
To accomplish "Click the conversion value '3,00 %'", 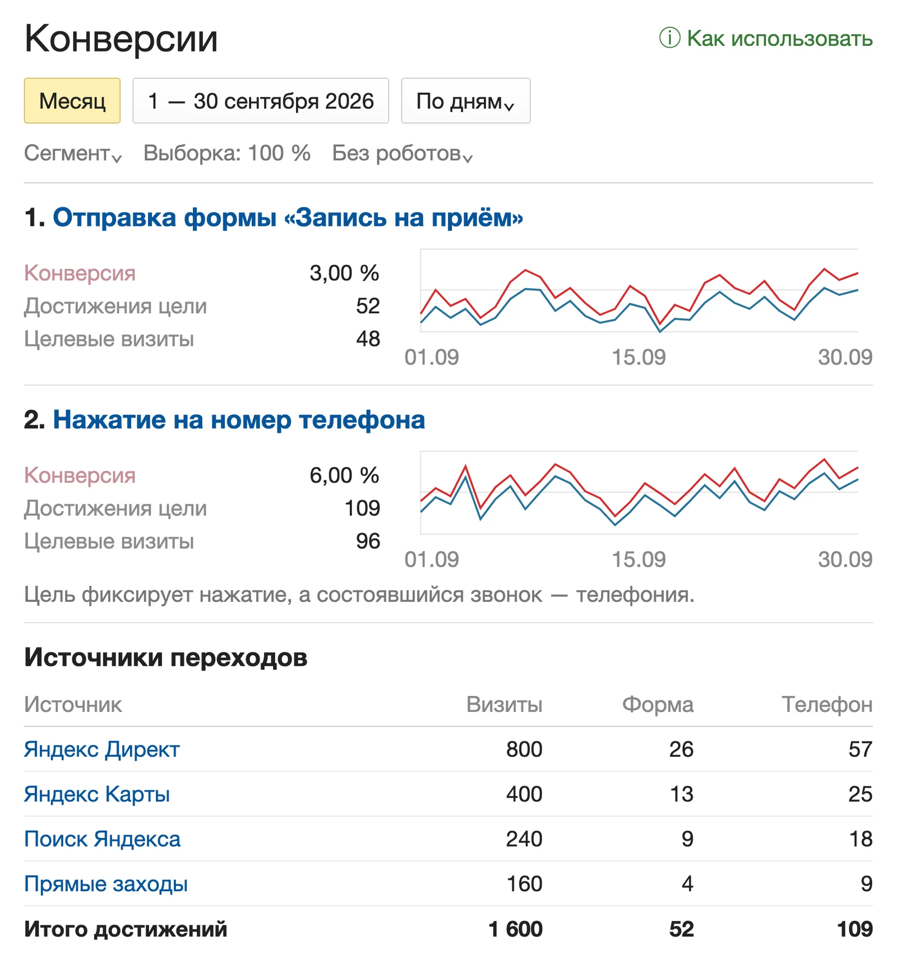I will (344, 273).
